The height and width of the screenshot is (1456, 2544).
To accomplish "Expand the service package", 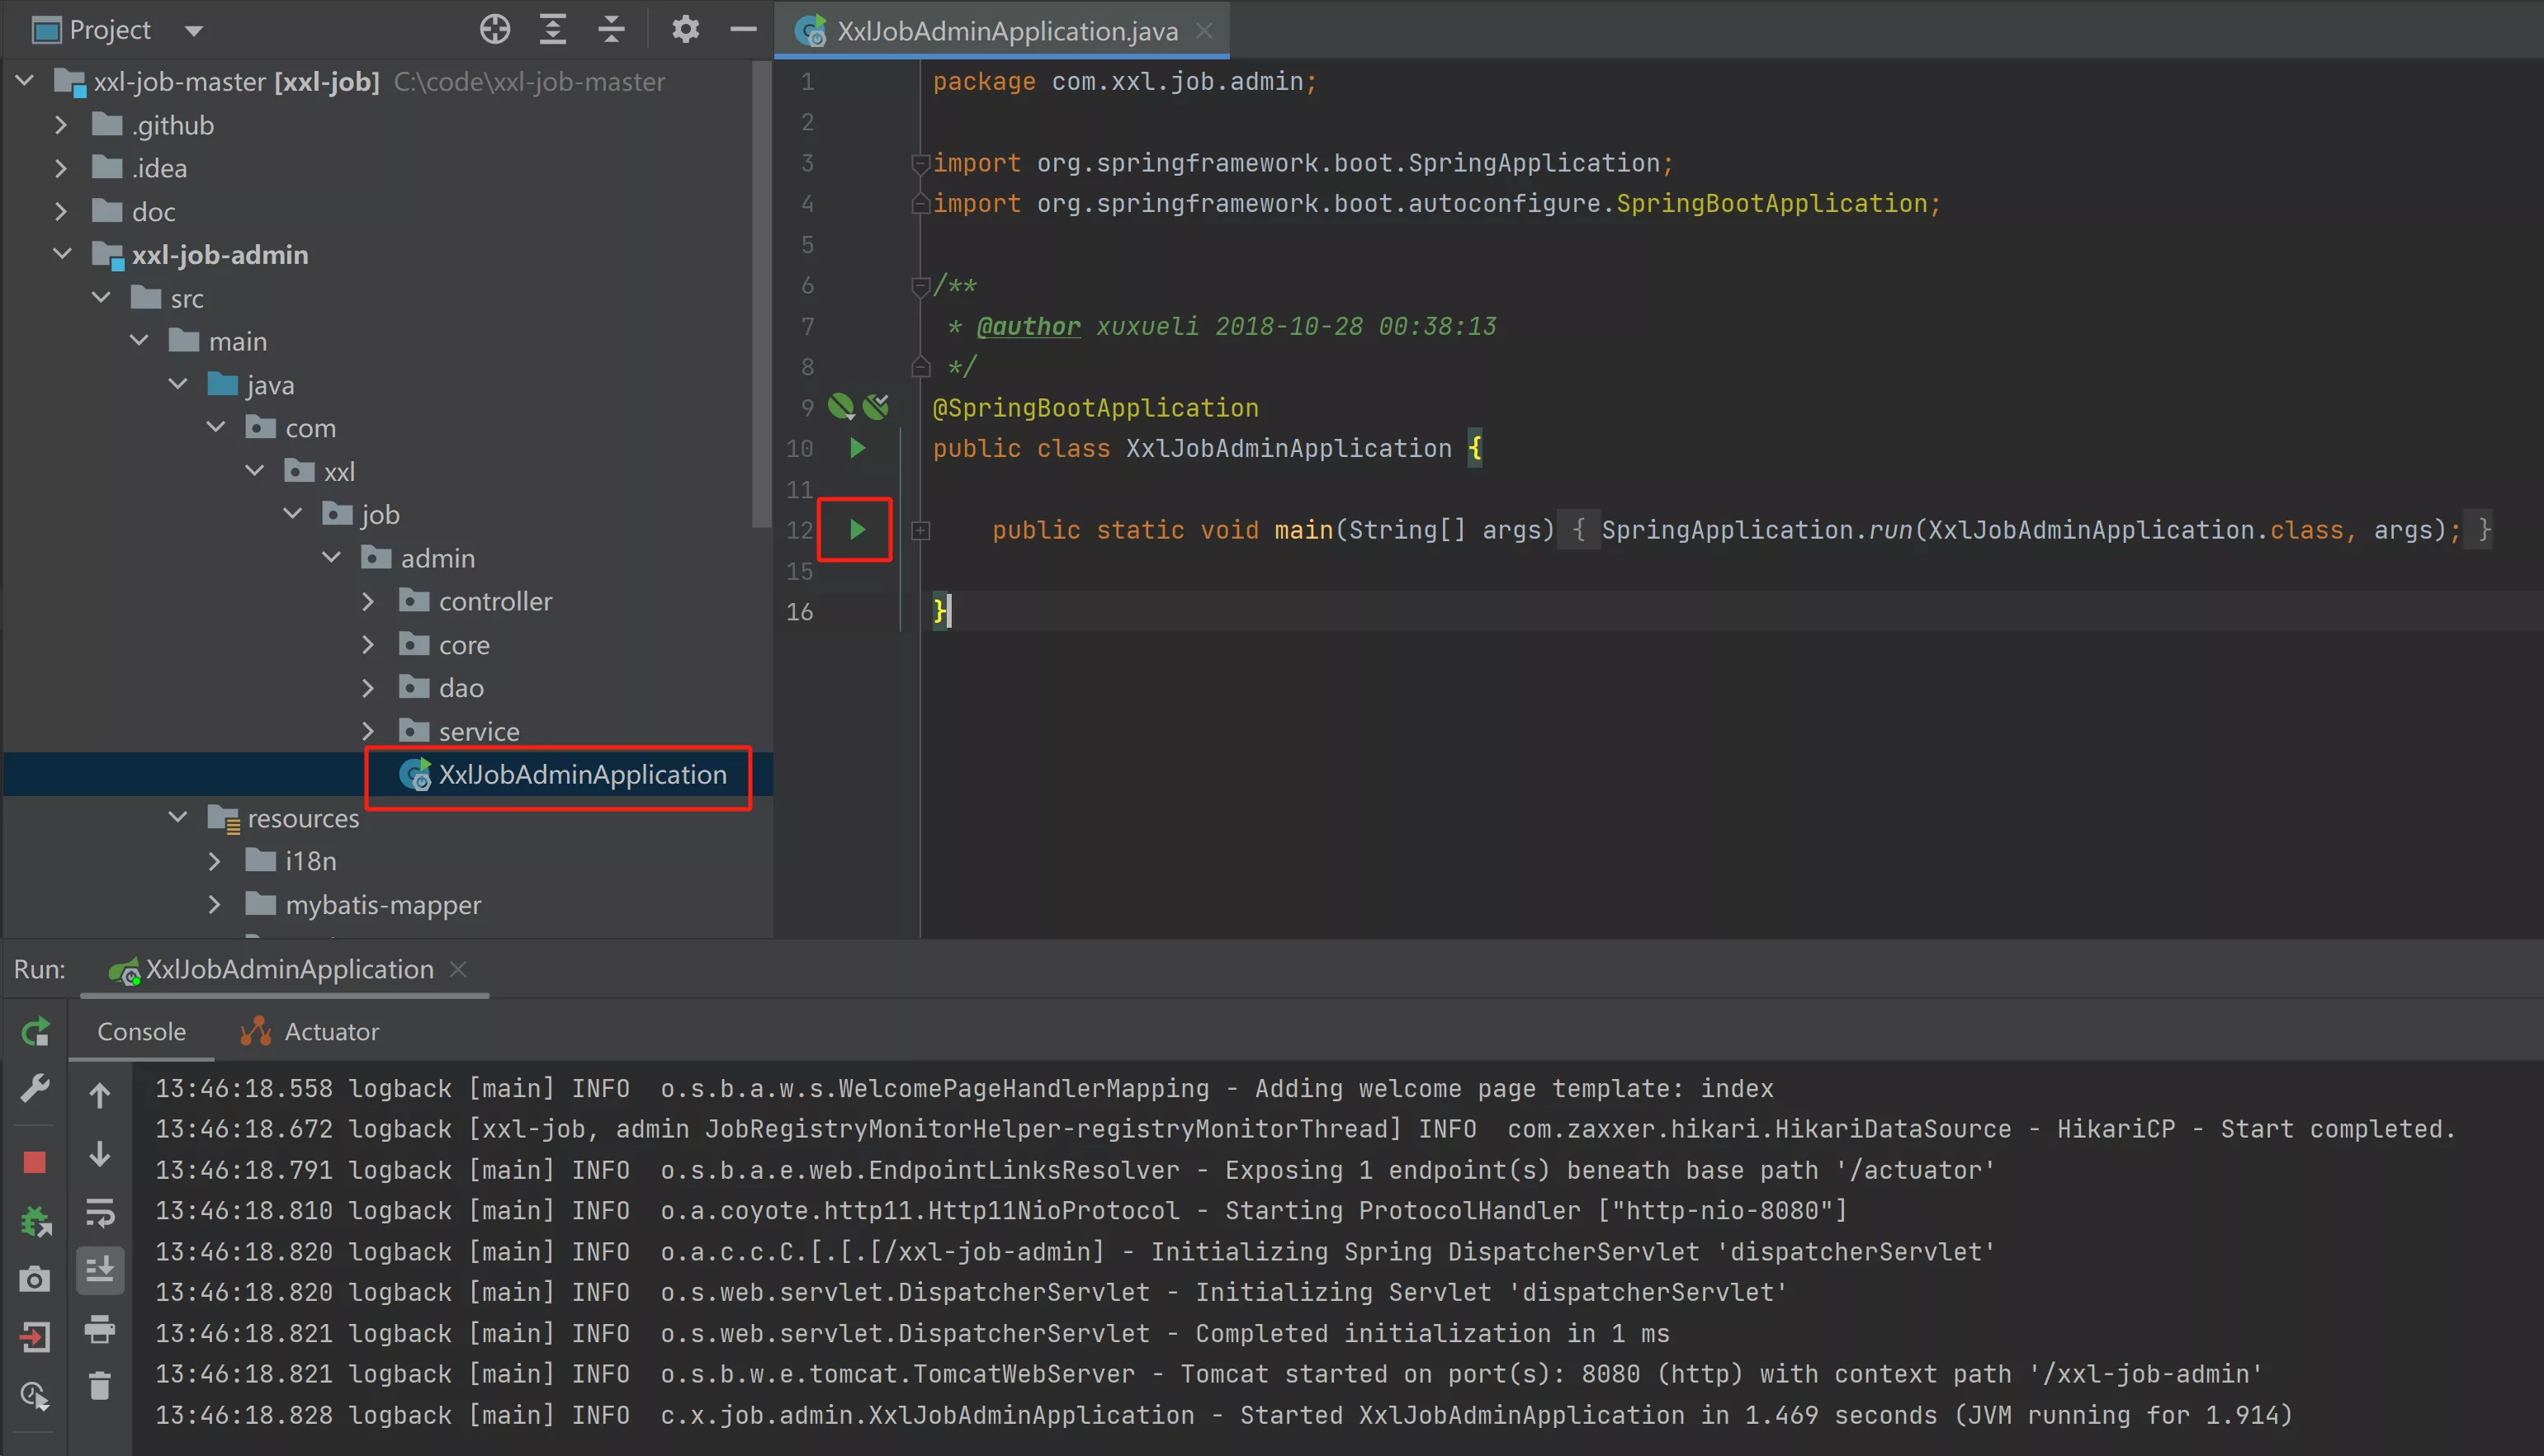I will [368, 731].
